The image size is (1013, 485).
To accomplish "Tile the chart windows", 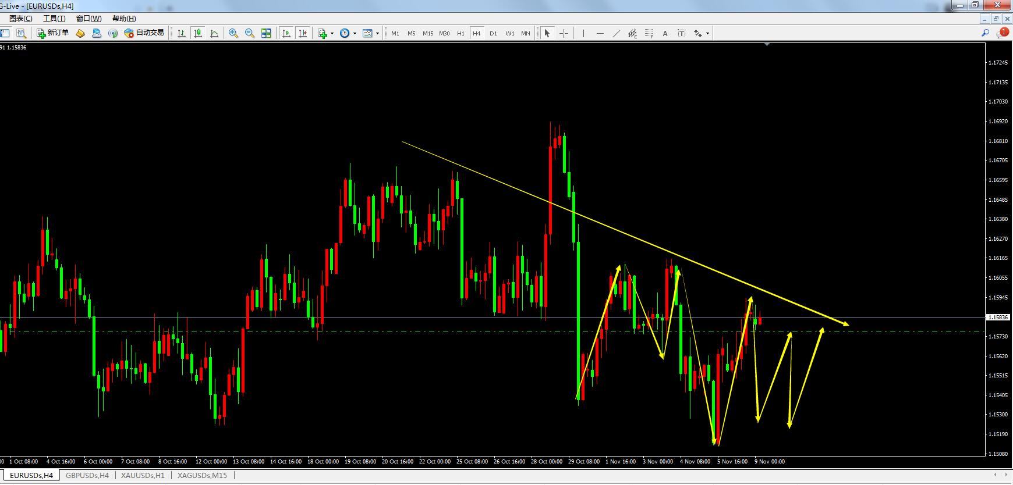I will coord(266,33).
